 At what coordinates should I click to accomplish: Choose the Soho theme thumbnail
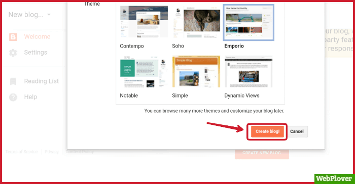(196, 22)
